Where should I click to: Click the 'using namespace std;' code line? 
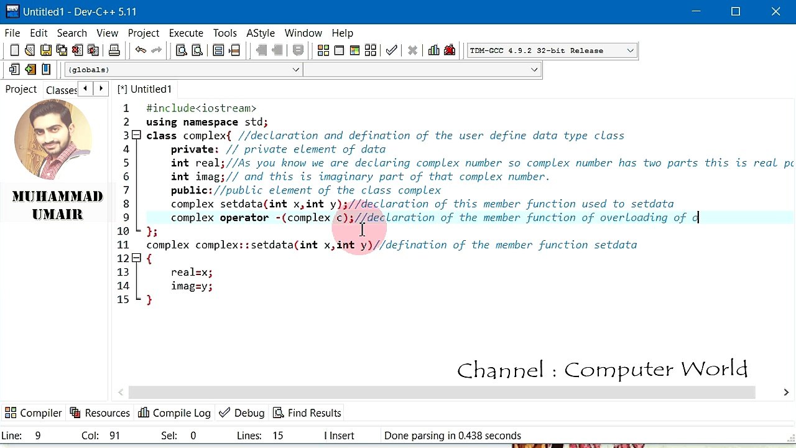pyautogui.click(x=207, y=122)
